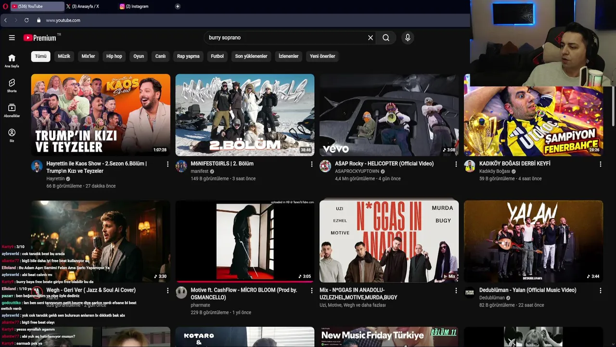Image resolution: width=616 pixels, height=347 pixels.
Task: Select the Tümü filter chip
Action: [41, 56]
